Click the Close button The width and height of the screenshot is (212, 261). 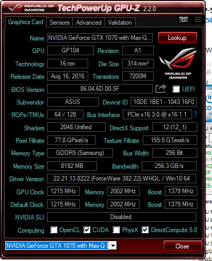click(x=183, y=246)
